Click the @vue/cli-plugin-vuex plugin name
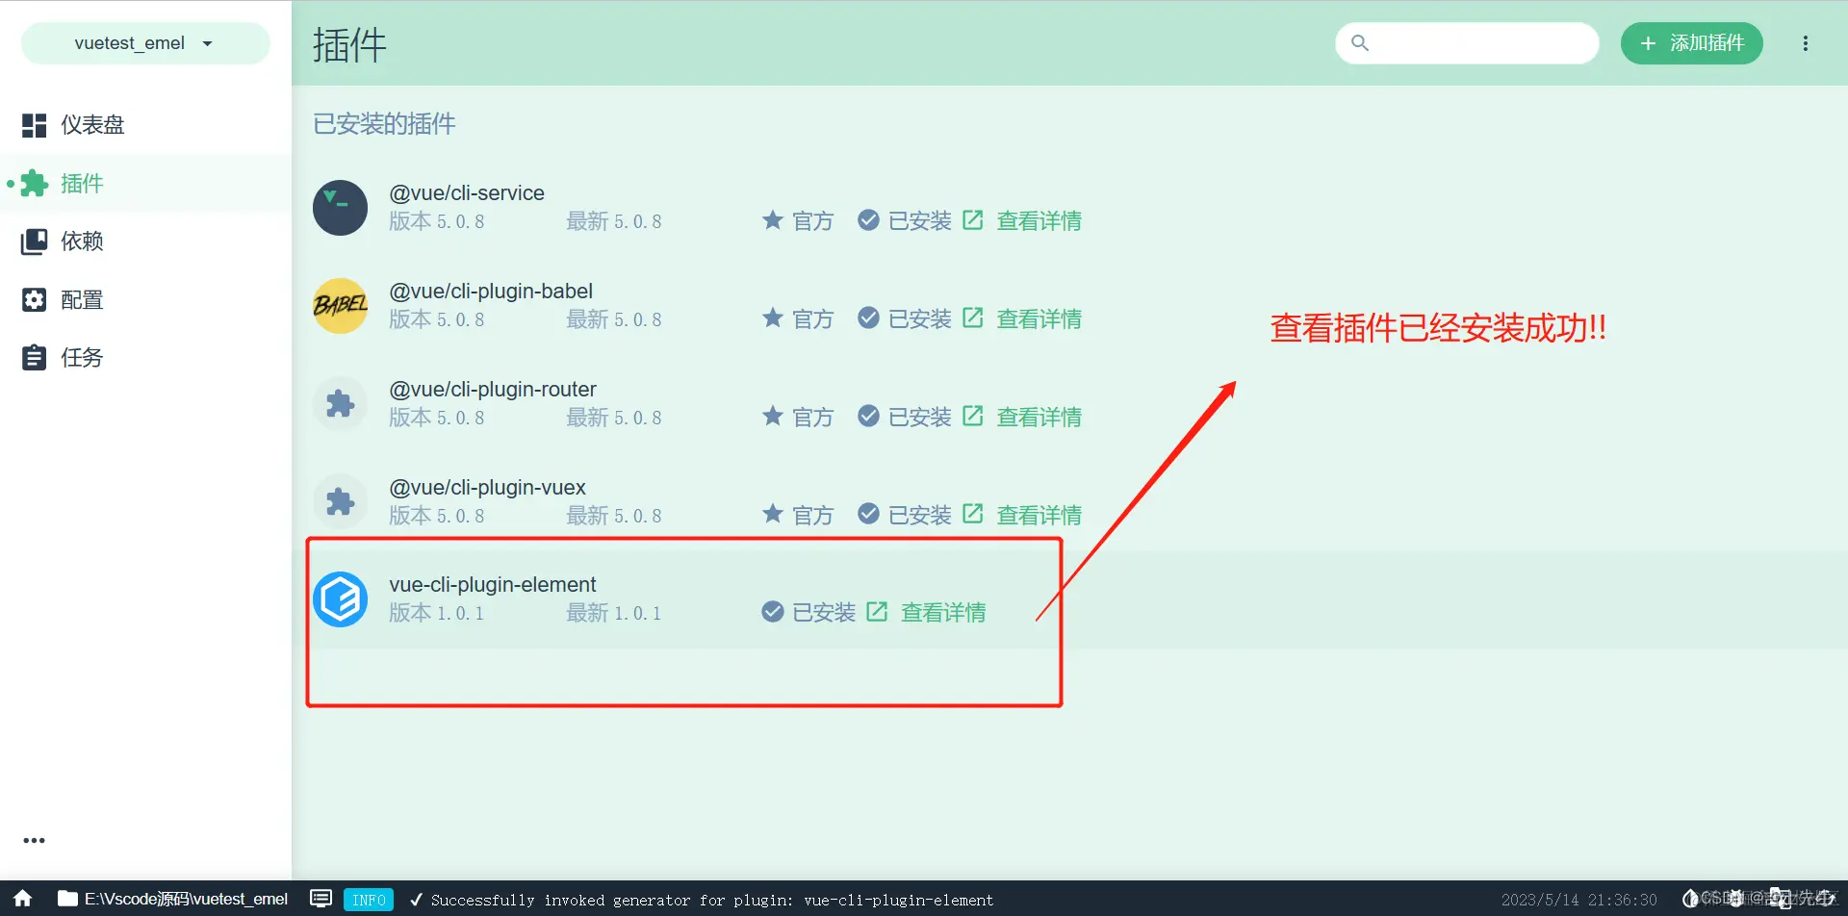The image size is (1848, 916). coord(487,488)
